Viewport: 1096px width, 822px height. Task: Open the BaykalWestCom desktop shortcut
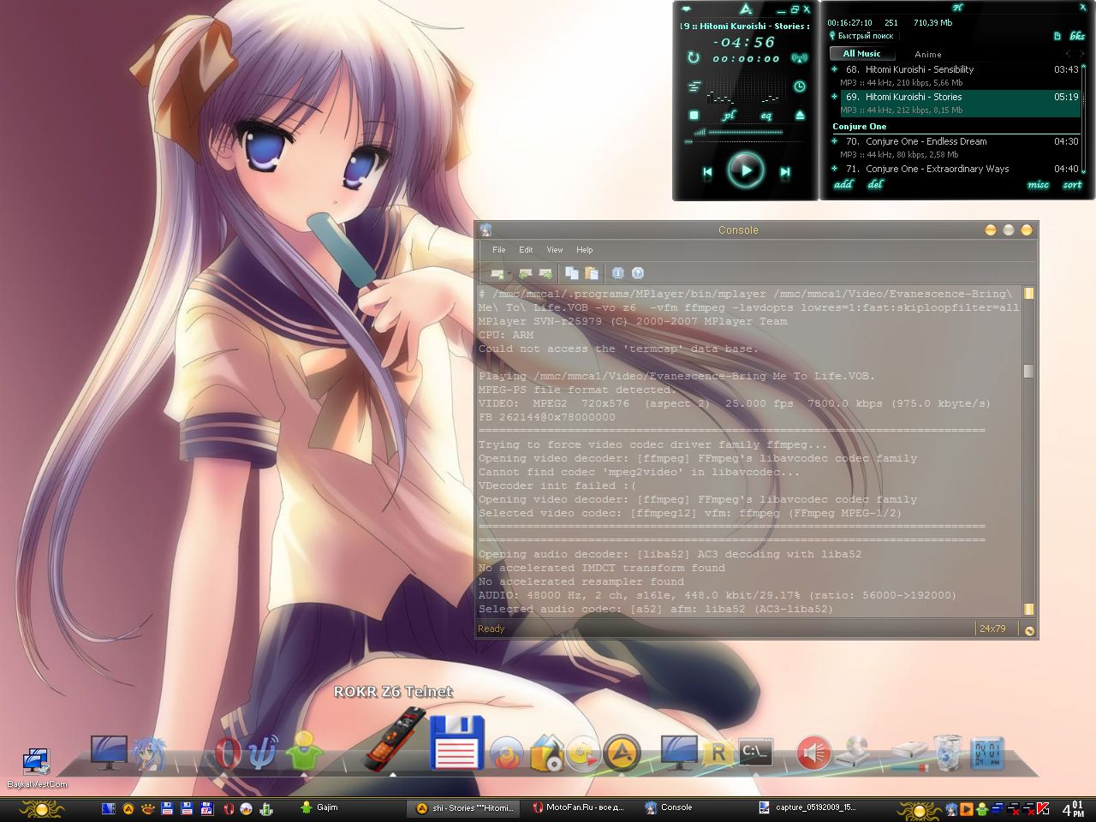click(37, 768)
